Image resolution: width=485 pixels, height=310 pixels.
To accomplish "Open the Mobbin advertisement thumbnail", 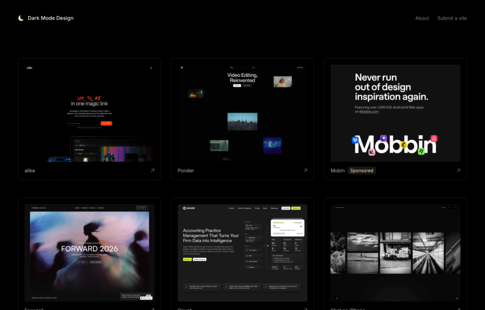I will click(x=395, y=113).
